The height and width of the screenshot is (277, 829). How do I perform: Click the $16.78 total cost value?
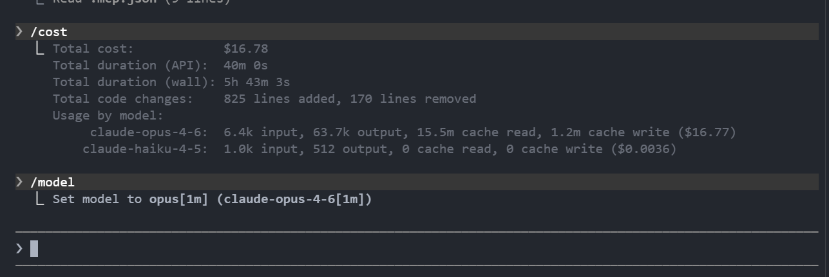(246, 49)
